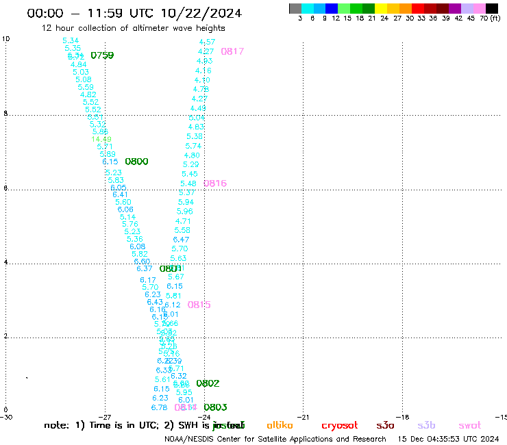Click the 5.59 wave height value
The image size is (507, 445).
point(86,87)
